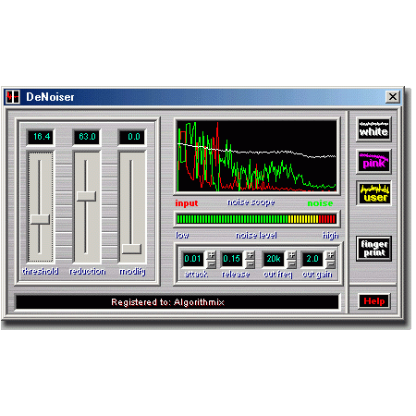Increase release time with plus stepper
This screenshot has width=416, height=416.
[251, 255]
